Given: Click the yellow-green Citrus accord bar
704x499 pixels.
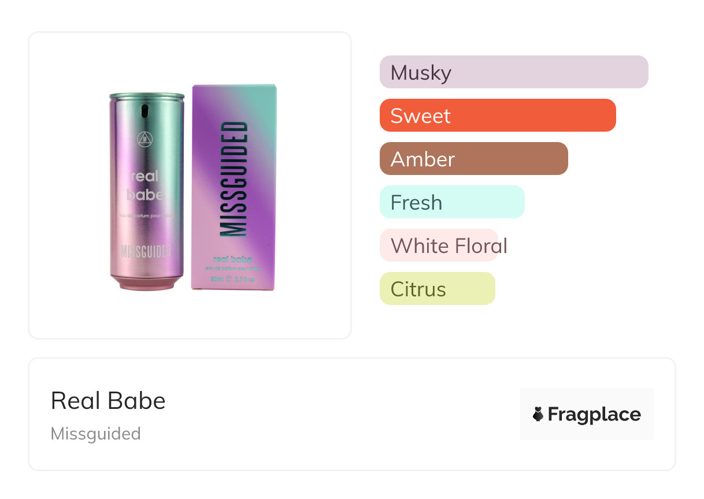Looking at the screenshot, I should (x=437, y=289).
